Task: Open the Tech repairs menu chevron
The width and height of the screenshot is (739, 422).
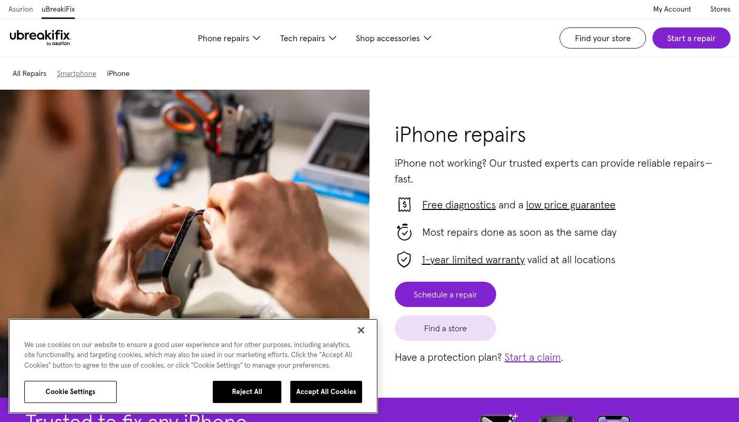Action: pos(333,38)
